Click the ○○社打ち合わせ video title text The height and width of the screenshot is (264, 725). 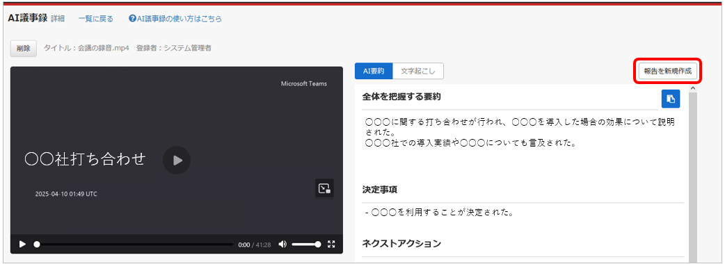click(x=85, y=159)
